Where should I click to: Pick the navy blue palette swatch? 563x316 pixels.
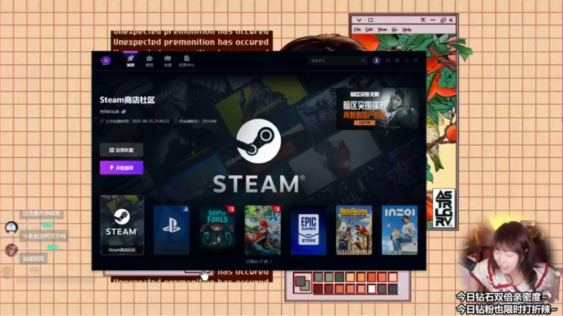(393, 289)
